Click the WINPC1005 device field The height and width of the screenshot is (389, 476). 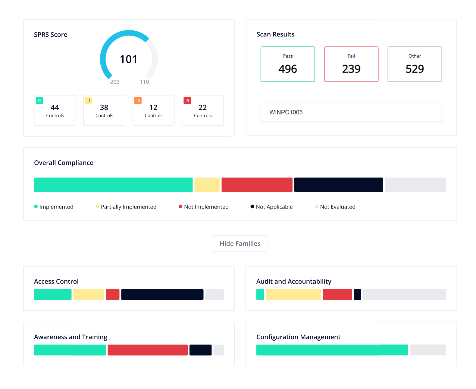pyautogui.click(x=351, y=112)
